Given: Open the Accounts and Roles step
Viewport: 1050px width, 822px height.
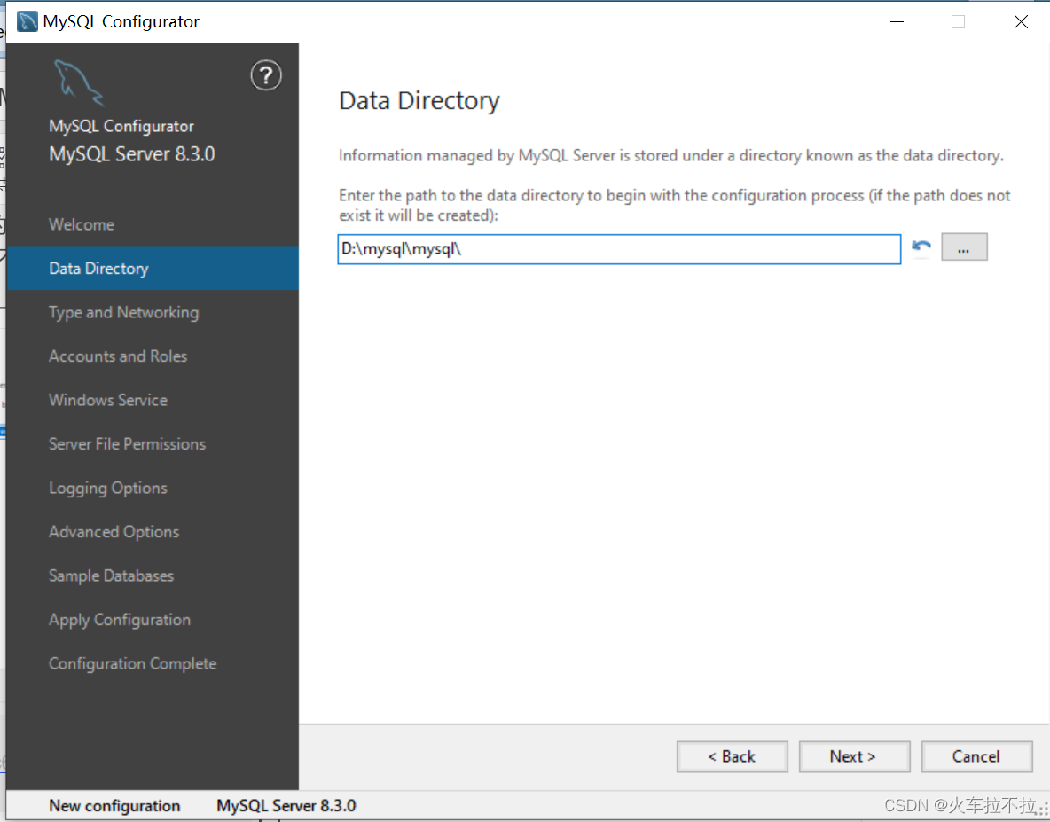Looking at the screenshot, I should coord(153,356).
